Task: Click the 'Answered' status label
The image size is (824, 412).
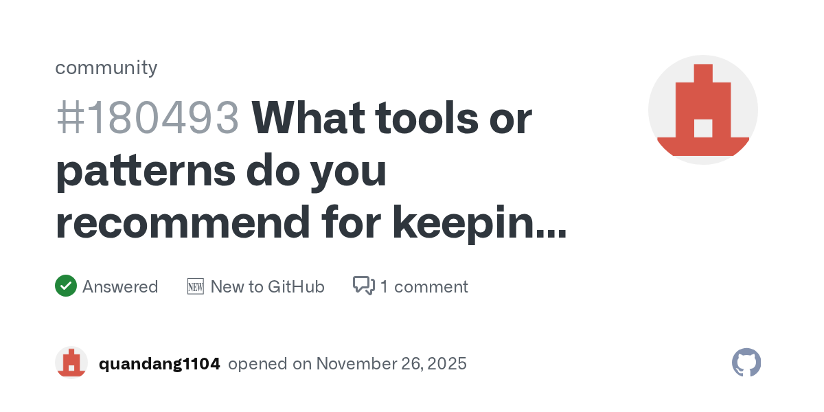Action: [x=120, y=286]
